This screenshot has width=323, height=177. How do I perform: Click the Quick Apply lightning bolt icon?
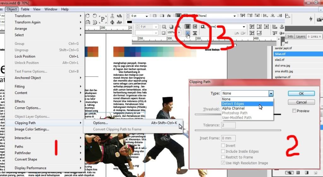coord(311,19)
